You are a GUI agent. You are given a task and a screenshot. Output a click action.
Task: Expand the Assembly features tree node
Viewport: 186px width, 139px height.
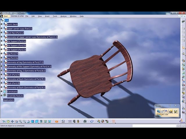[x=1, y=95]
